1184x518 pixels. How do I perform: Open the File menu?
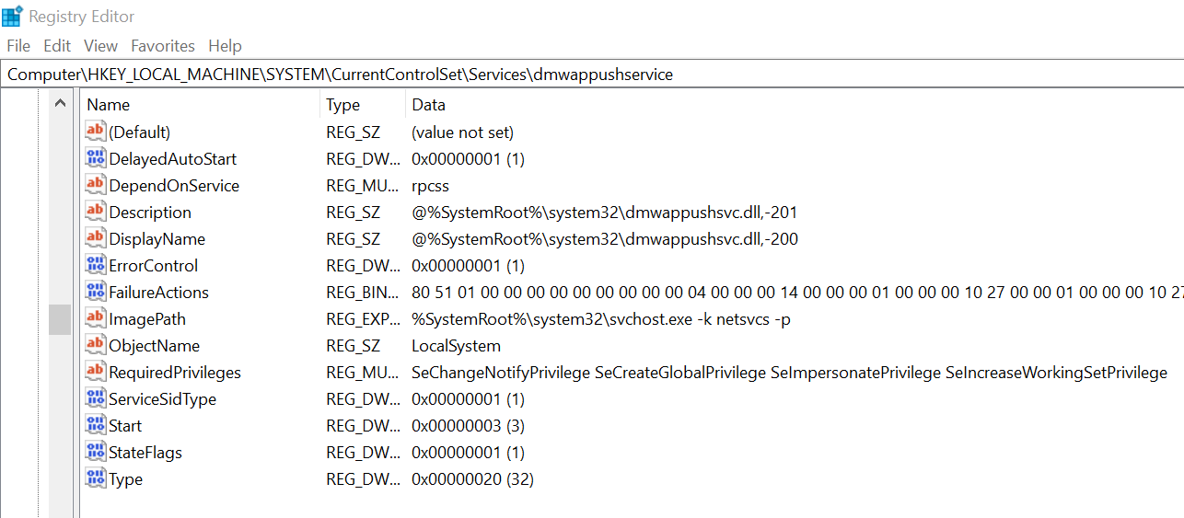click(x=18, y=46)
